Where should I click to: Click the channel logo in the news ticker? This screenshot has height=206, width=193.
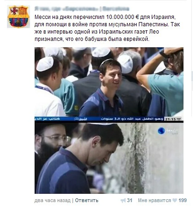pyautogui.click(x=81, y=119)
